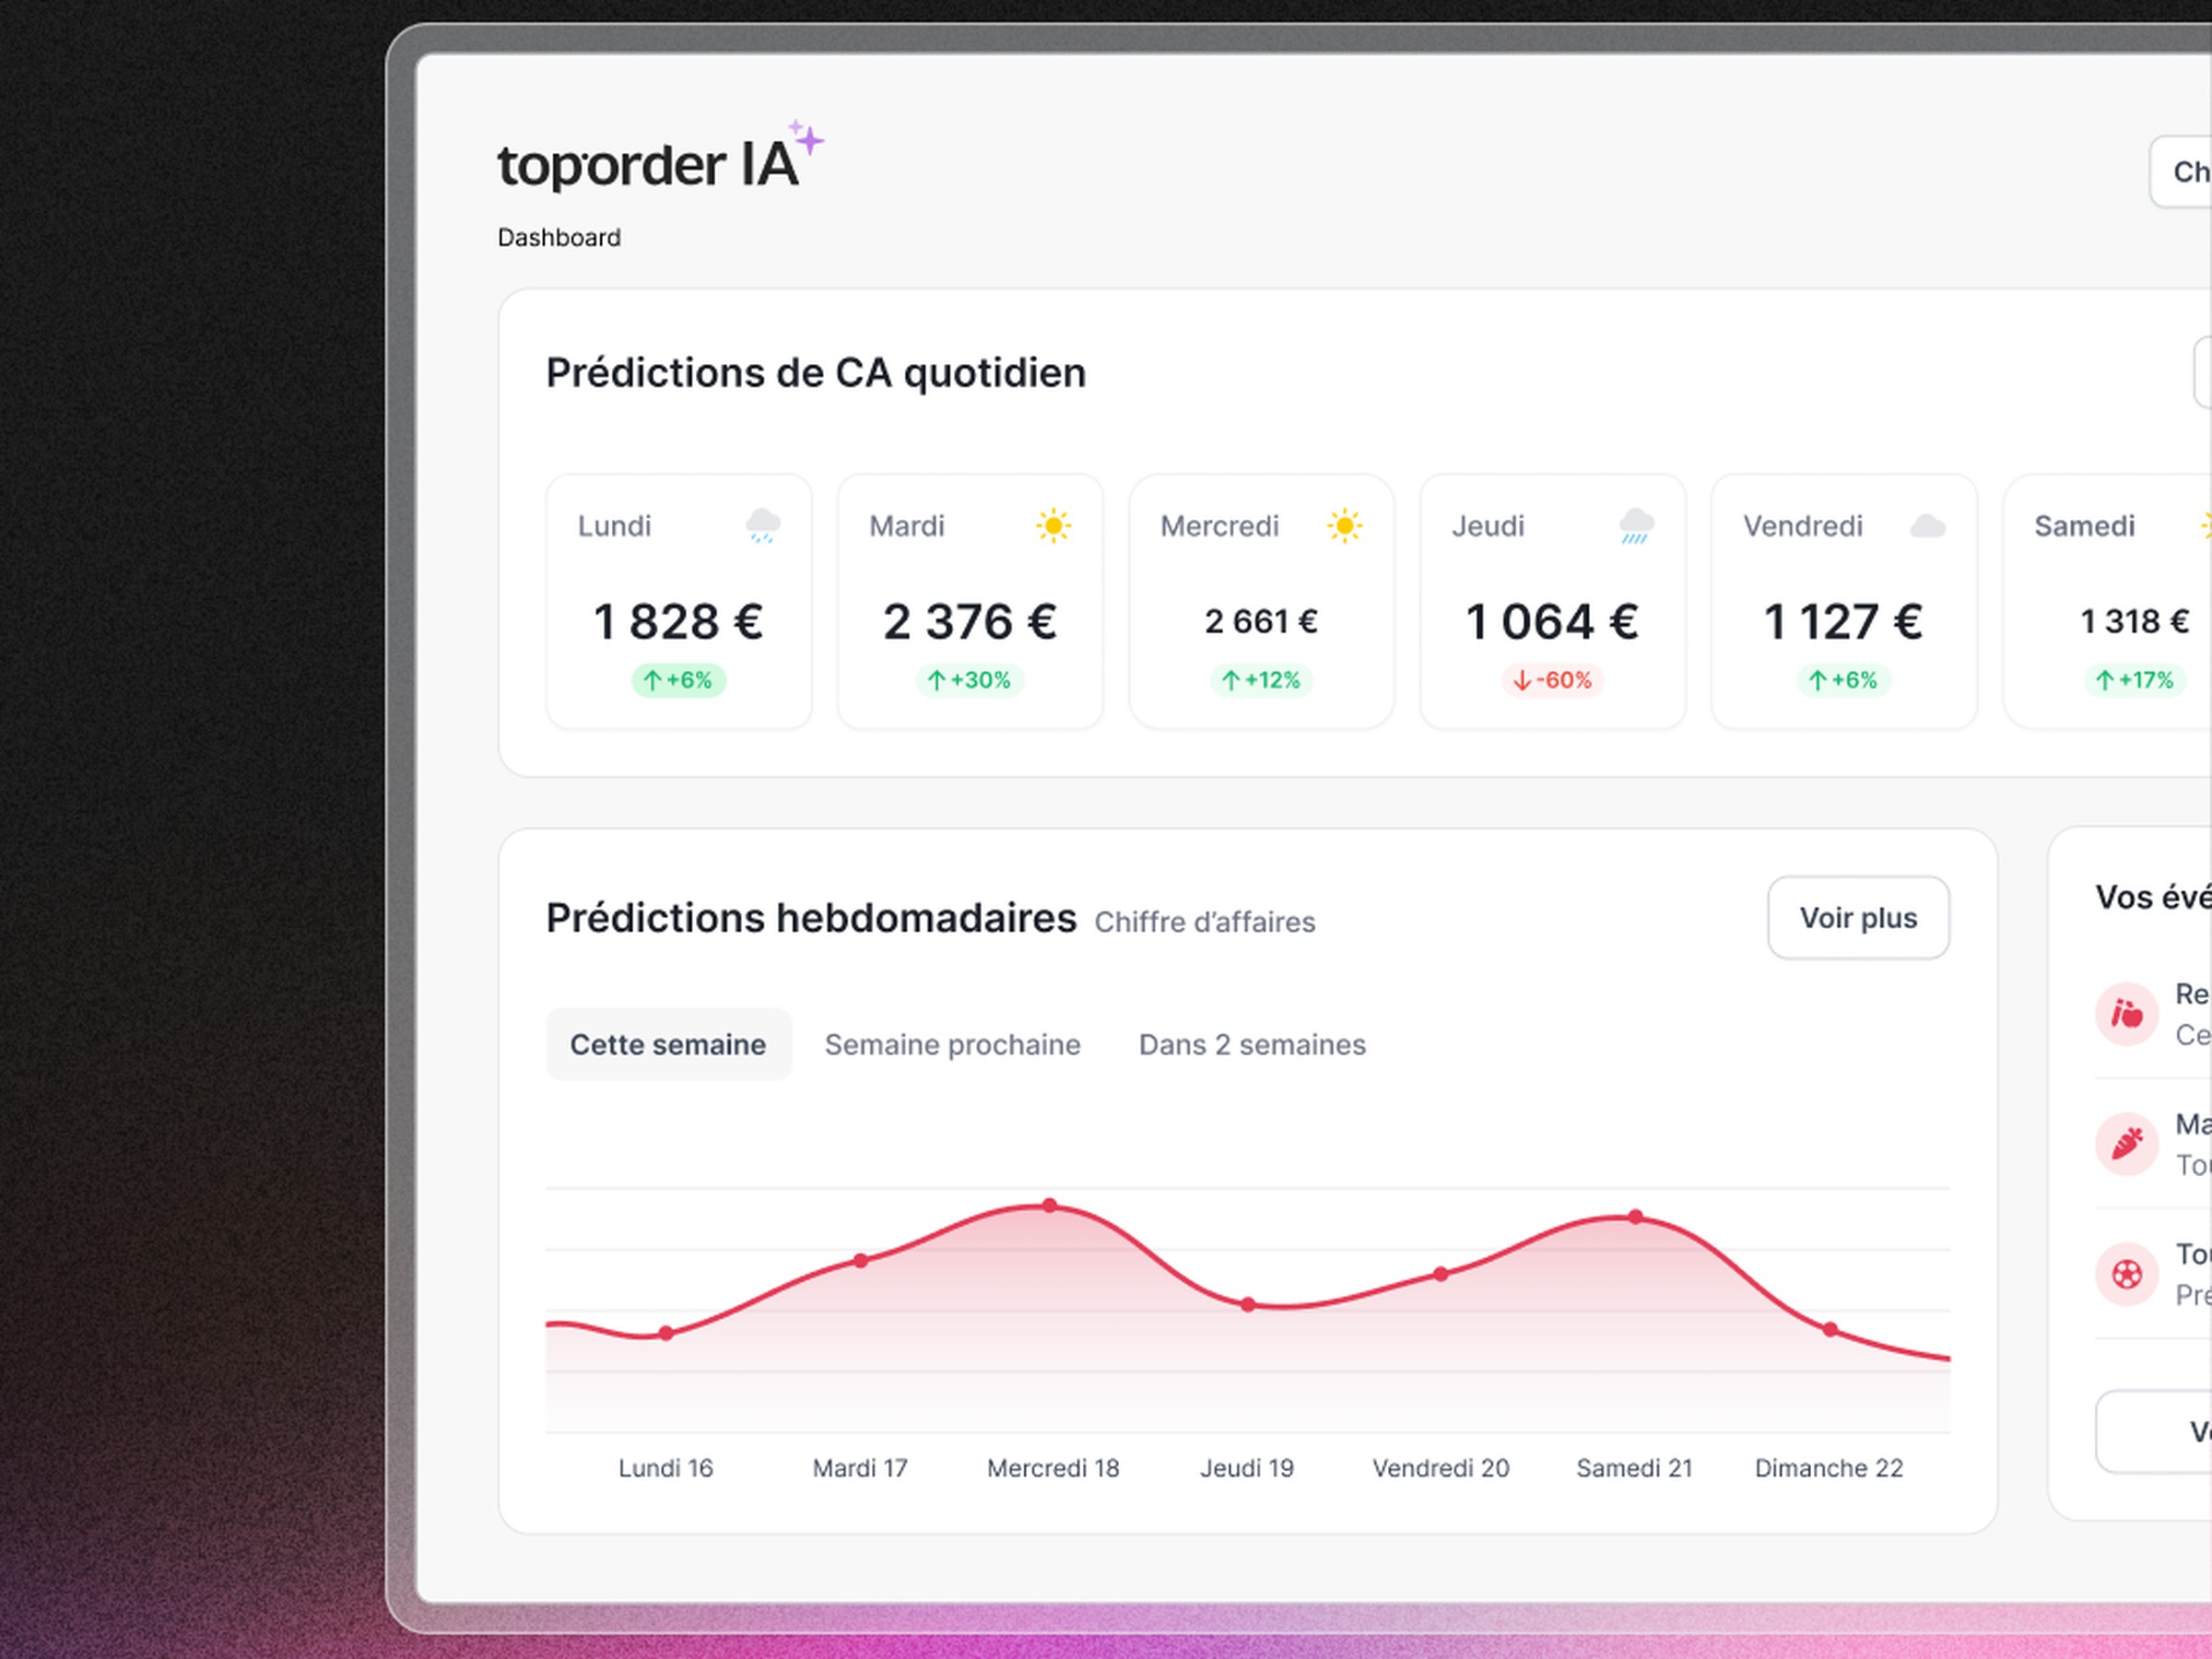This screenshot has width=2212, height=1659.
Task: Click the Jeudi 19 axis label
Action: coord(1247,1468)
